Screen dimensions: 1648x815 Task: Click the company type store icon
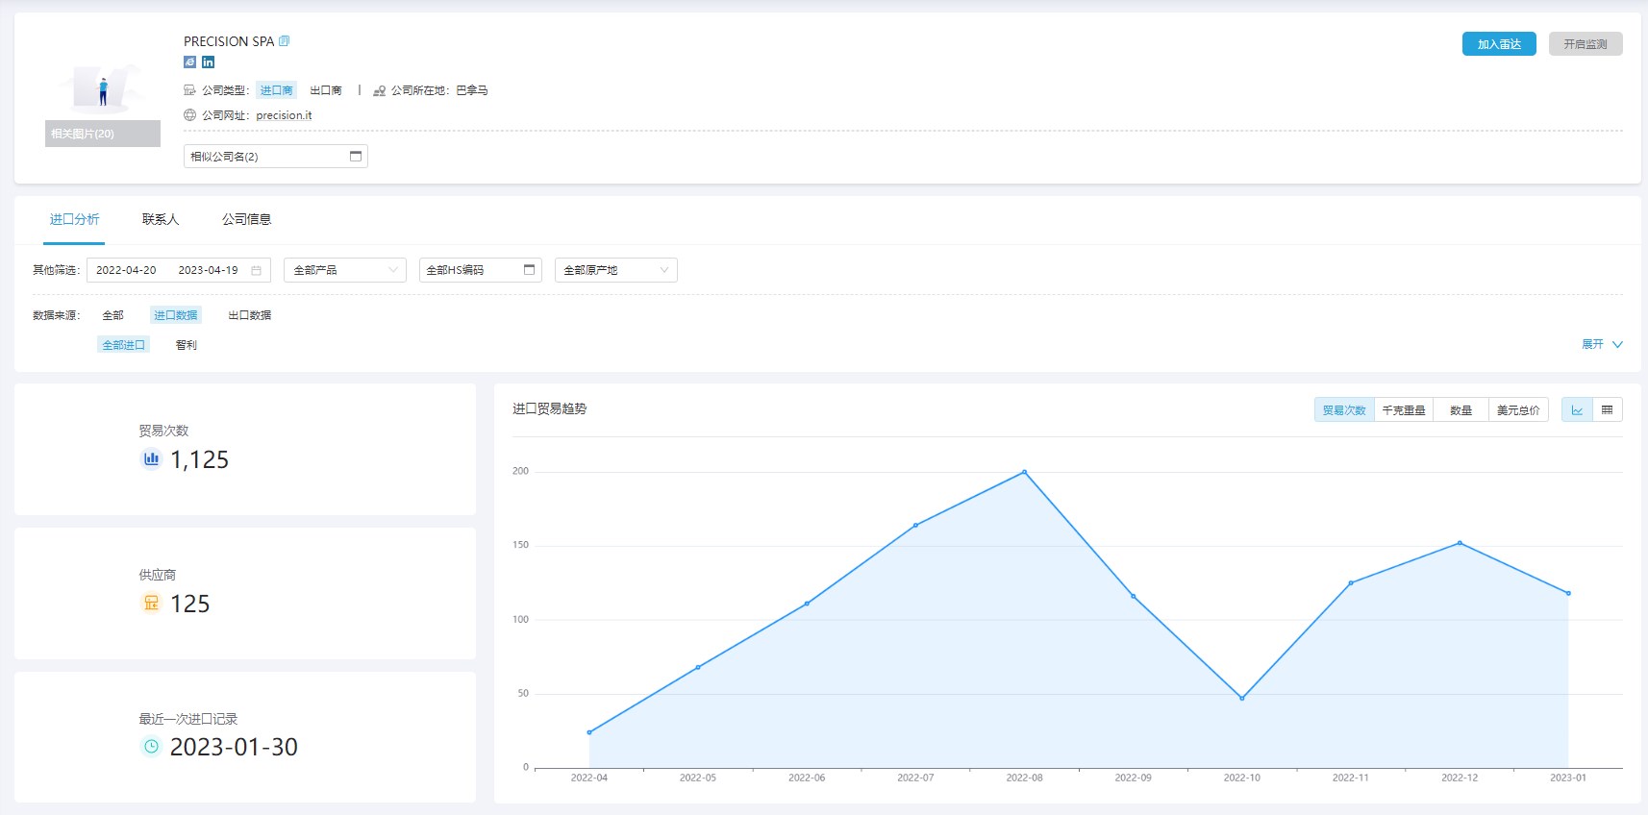pos(189,90)
